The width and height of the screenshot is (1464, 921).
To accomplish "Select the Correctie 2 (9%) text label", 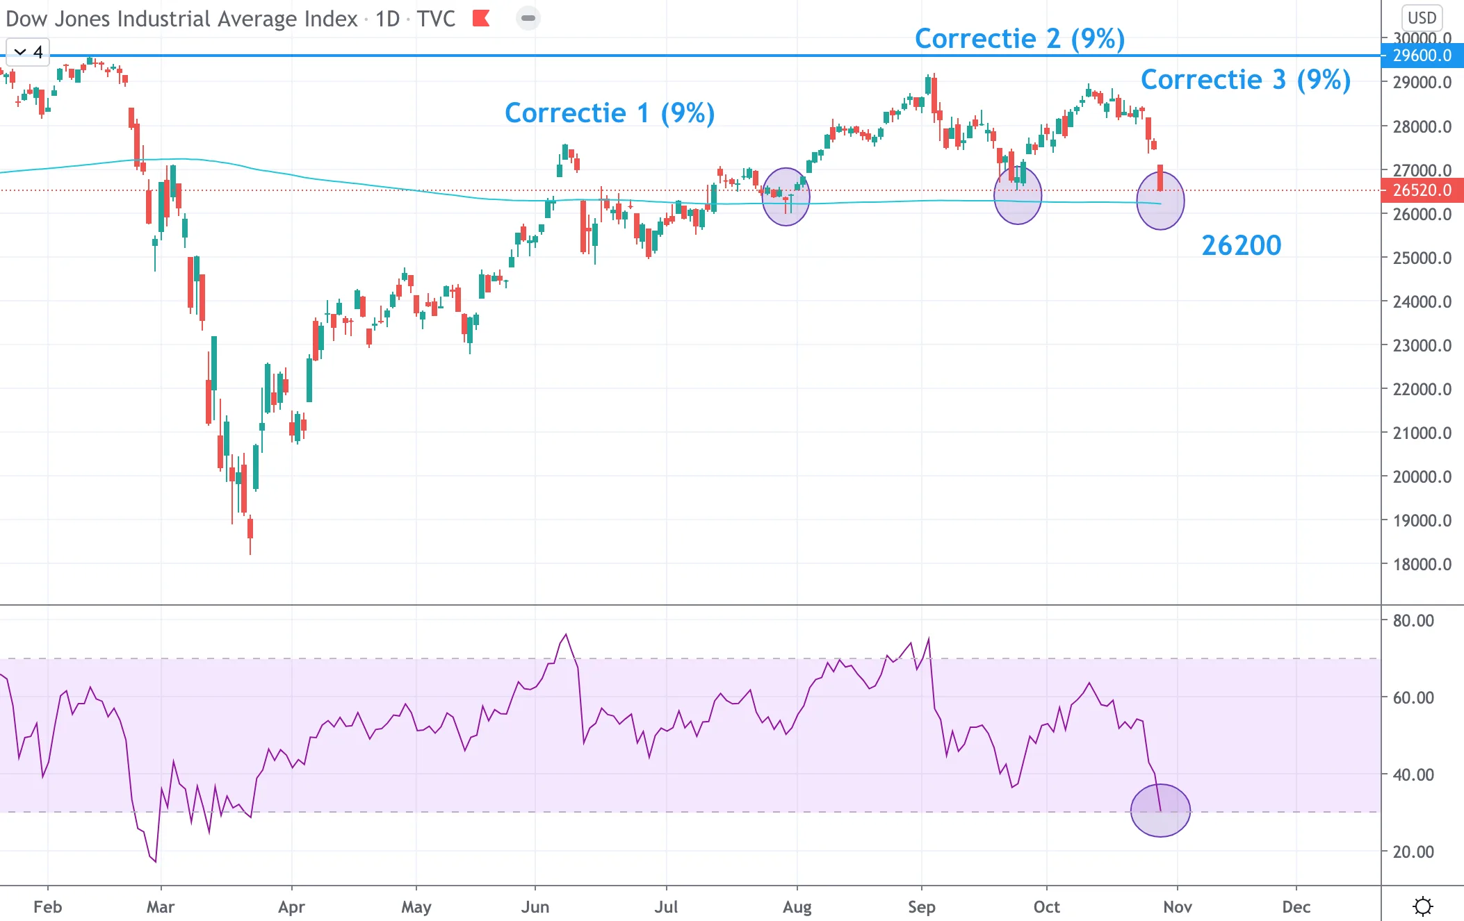I will 1020,39.
